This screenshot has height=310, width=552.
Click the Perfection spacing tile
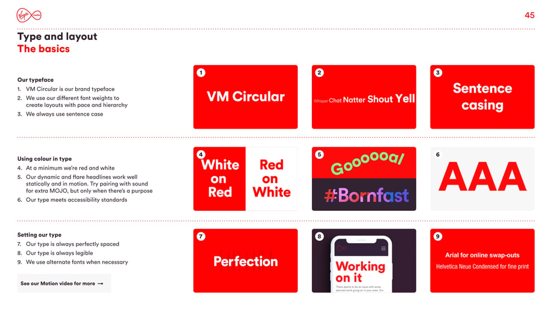coord(245,261)
